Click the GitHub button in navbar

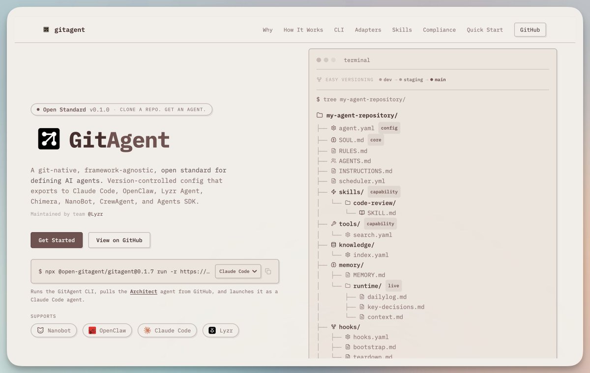tap(530, 30)
